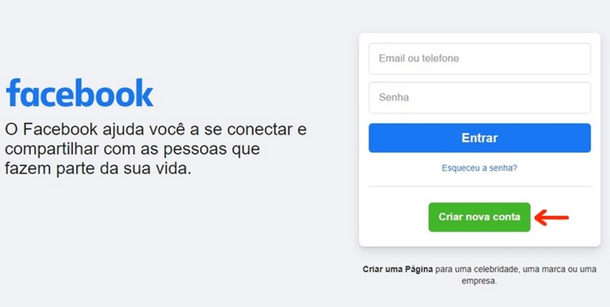
Task: Focus the Email ou telefone field
Action: (479, 59)
